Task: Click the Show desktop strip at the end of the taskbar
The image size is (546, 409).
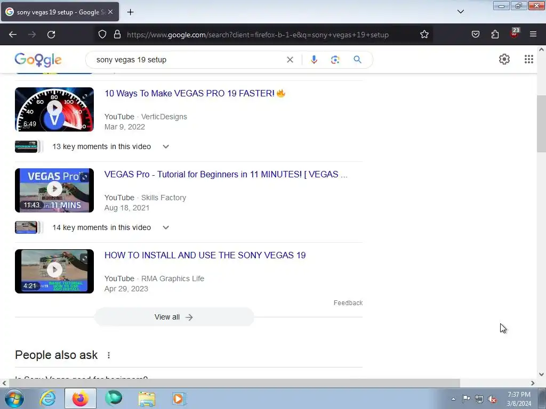Action: pos(542,398)
